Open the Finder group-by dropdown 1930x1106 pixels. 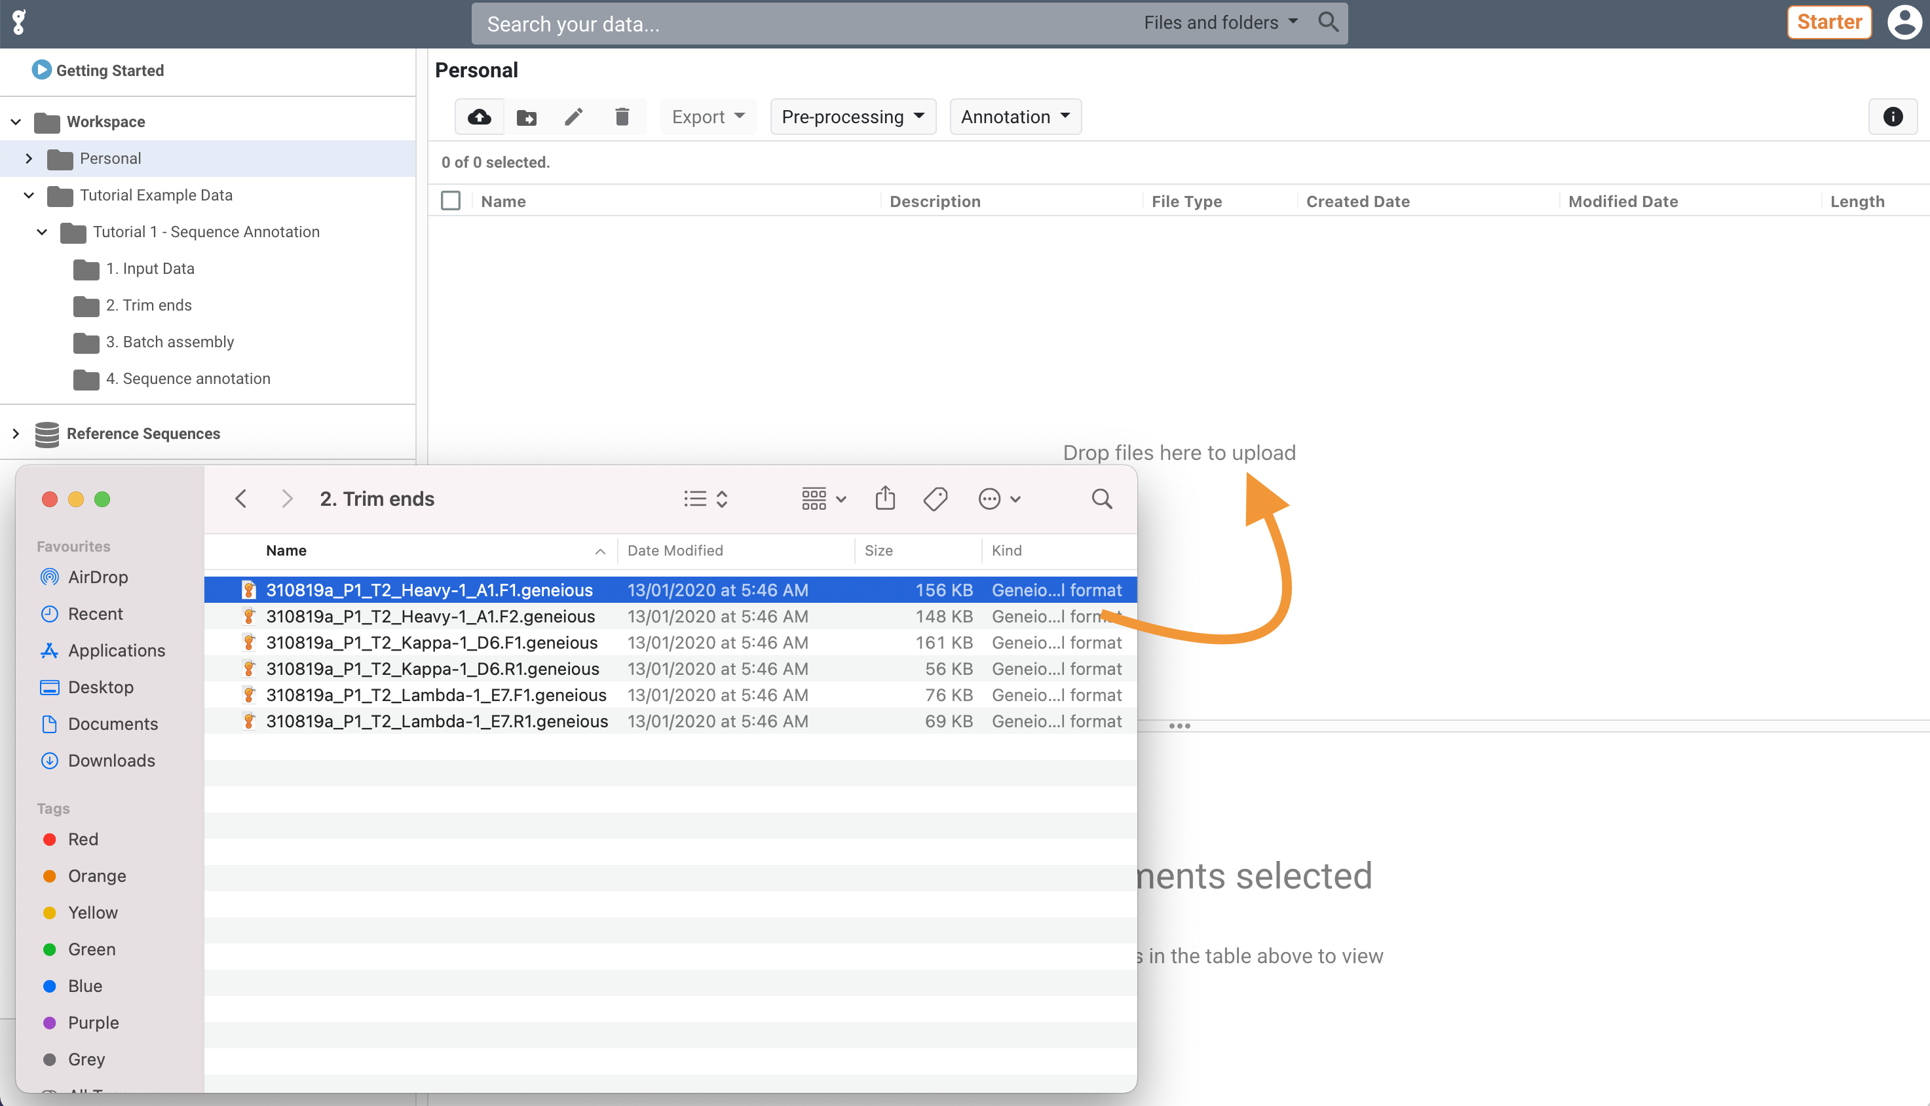[824, 499]
